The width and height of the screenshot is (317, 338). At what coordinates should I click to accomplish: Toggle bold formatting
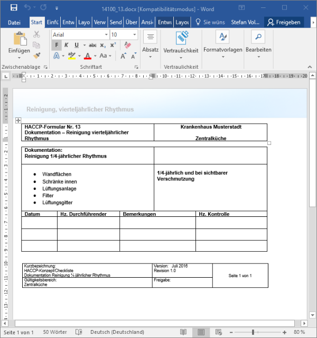pos(56,45)
